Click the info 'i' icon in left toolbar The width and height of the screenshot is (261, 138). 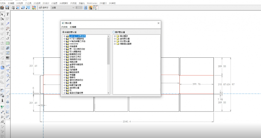tap(2, 100)
